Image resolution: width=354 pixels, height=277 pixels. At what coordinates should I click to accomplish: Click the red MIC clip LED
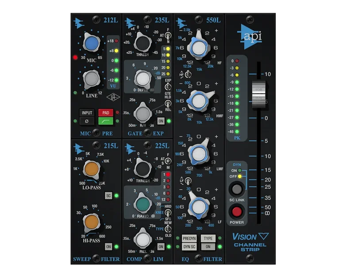point(75,57)
